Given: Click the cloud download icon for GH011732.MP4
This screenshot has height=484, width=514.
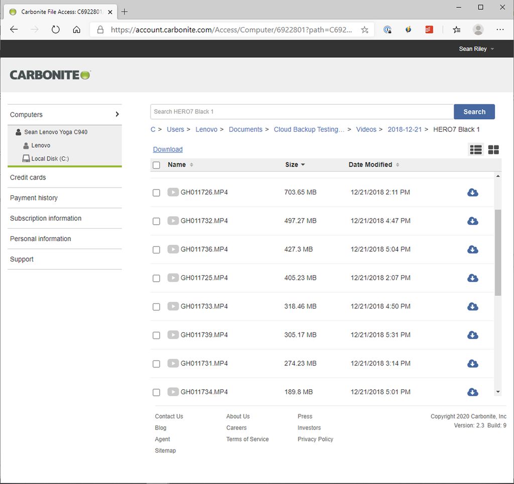Looking at the screenshot, I should (472, 221).
